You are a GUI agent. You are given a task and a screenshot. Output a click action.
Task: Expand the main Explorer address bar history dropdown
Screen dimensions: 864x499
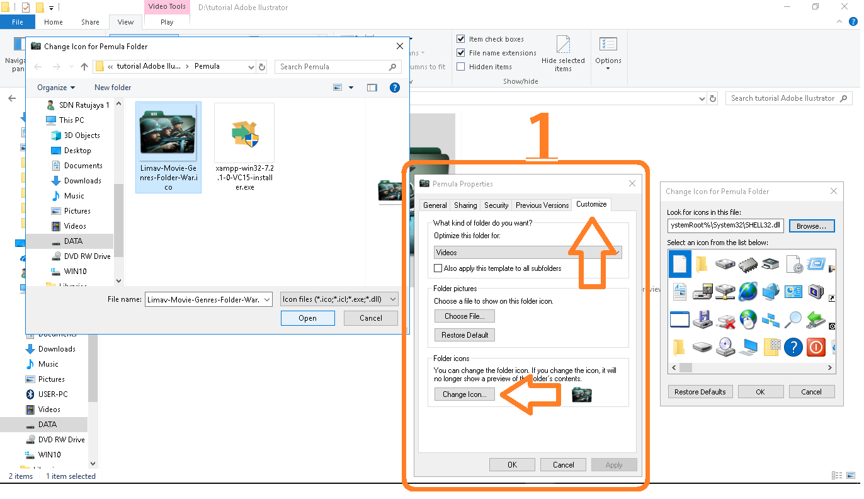702,99
